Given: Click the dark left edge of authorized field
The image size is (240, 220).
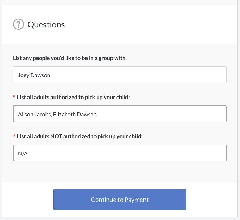Looking at the screenshot, I should [14, 114].
